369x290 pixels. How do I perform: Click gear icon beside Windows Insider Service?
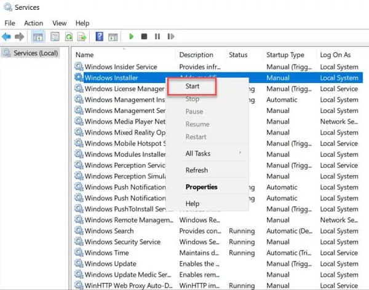[x=79, y=66]
